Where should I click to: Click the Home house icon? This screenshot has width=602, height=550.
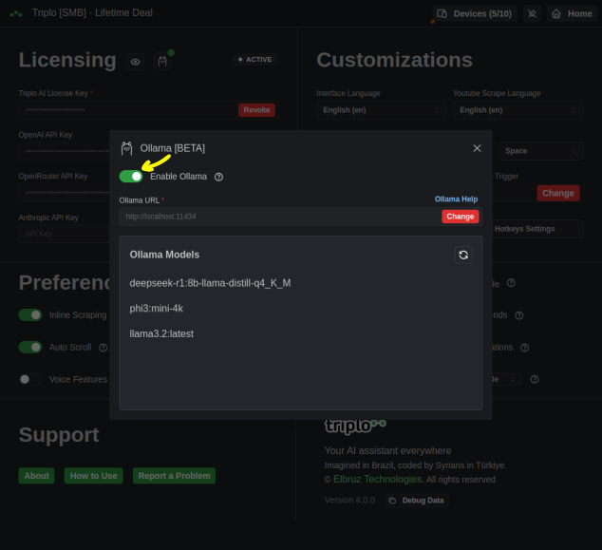556,14
